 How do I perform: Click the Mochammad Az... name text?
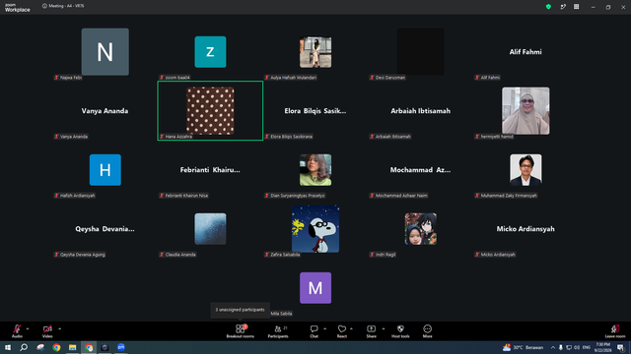tap(421, 170)
